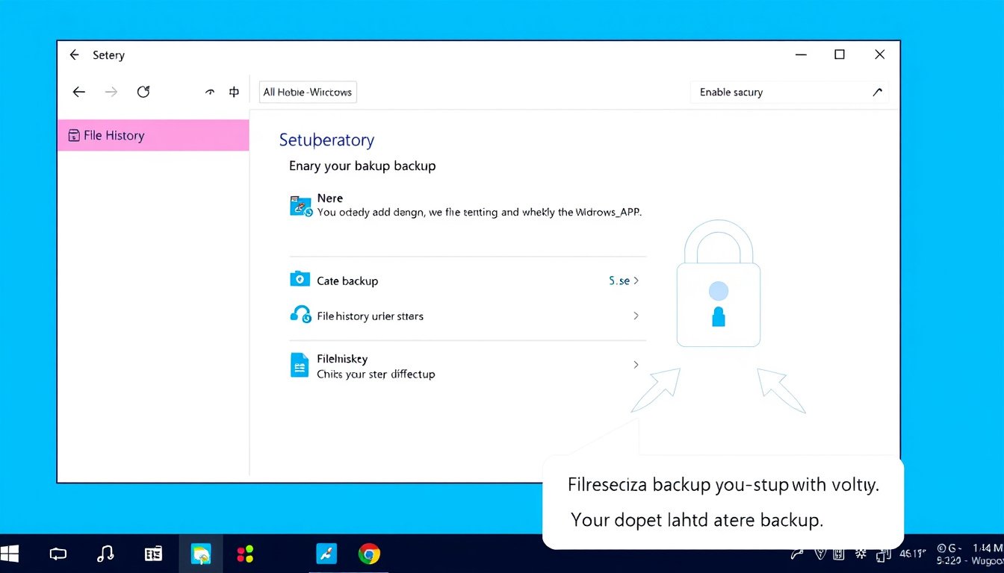This screenshot has height=573, width=1004.
Task: Expand the Filelniskey row chevron
Action: 636,365
